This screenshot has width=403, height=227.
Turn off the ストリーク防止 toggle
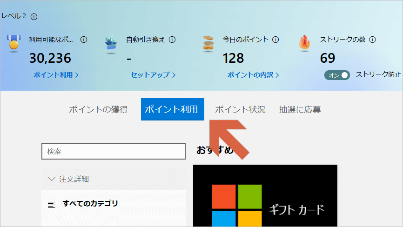[x=337, y=75]
